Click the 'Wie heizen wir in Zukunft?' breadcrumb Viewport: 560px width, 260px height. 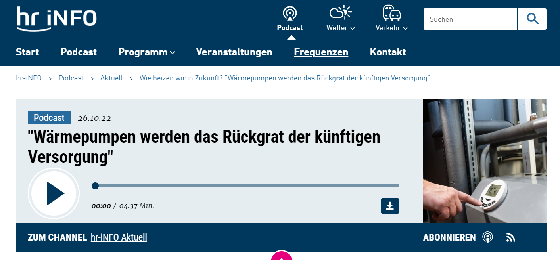[x=285, y=78]
